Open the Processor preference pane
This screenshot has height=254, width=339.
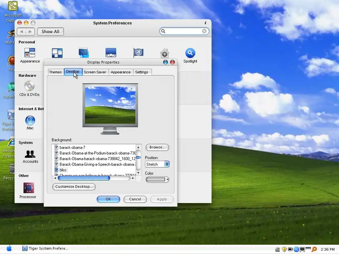tap(28, 190)
